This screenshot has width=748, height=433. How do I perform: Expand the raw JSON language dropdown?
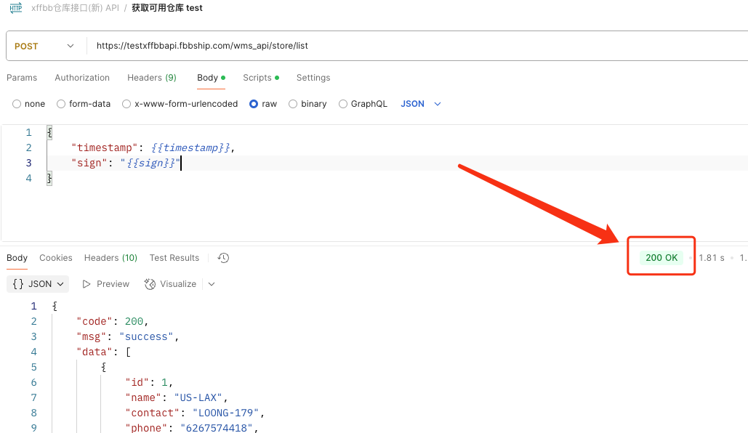pos(421,104)
